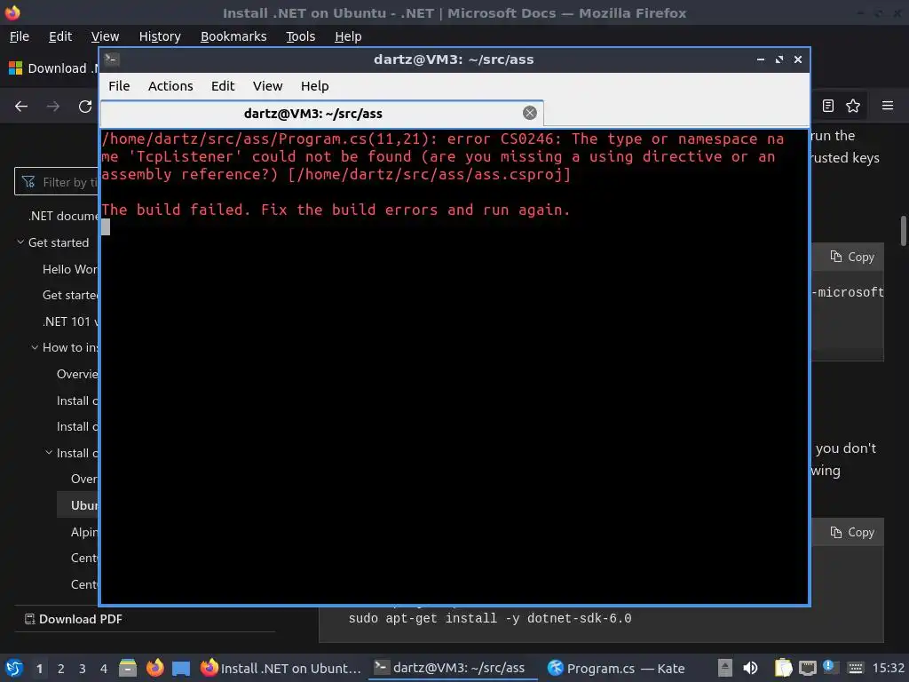Select the Alpine sidebar item

(84, 532)
